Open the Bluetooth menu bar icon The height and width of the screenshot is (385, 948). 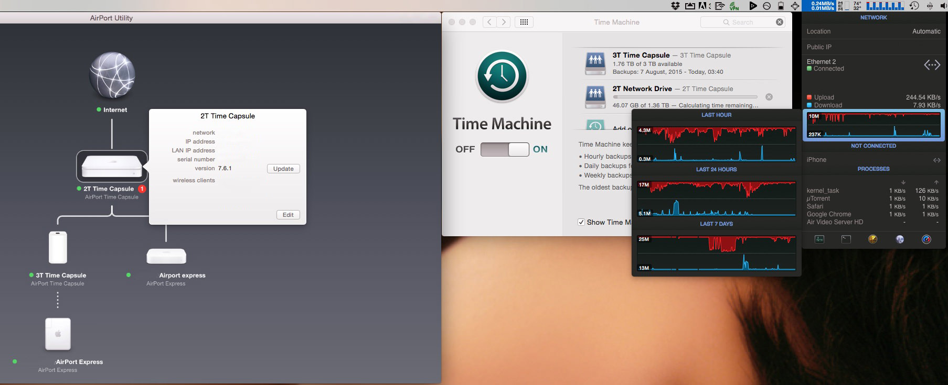(930, 6)
